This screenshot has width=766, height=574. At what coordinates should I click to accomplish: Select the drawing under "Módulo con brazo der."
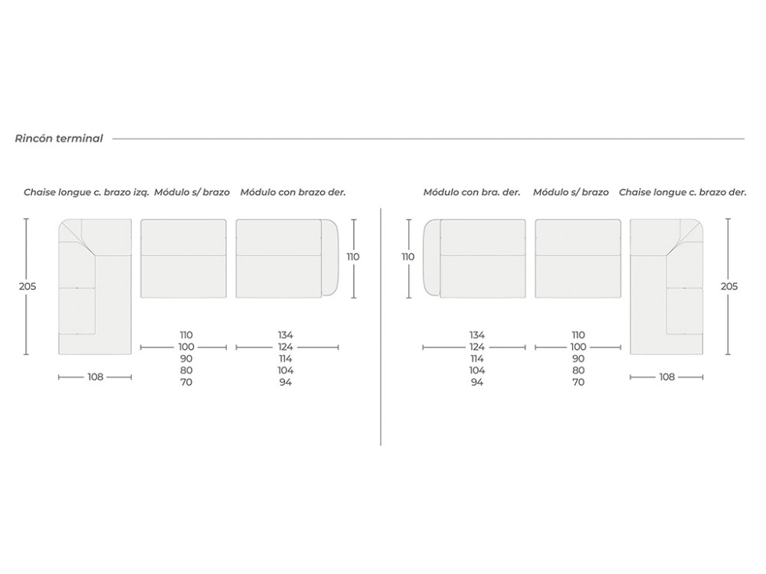point(286,259)
